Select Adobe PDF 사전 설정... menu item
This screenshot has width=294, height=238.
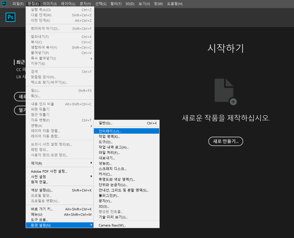pos(60,171)
